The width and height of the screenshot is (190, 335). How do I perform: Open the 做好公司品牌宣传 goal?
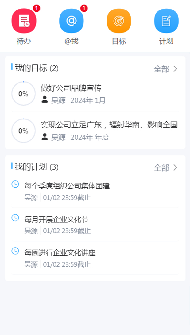71,88
